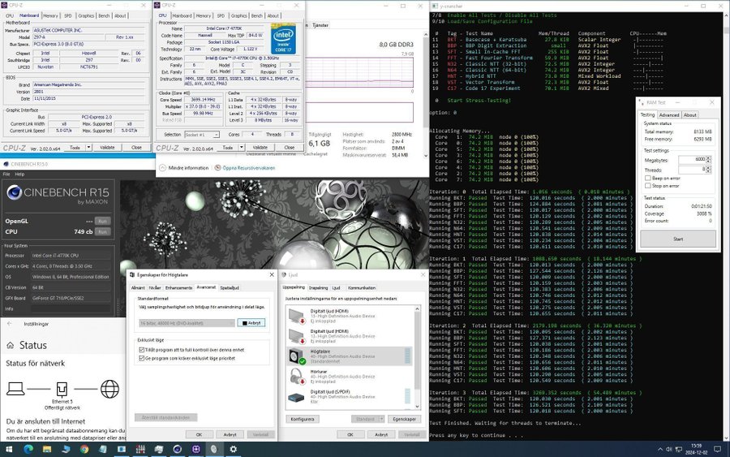This screenshot has height=457, width=730.
Task: Toggle Beep on error in RAM Test
Action: (x=647, y=178)
